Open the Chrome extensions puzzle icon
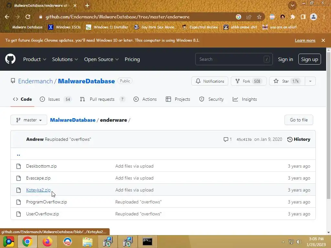The height and width of the screenshot is (248, 331). [x=293, y=17]
